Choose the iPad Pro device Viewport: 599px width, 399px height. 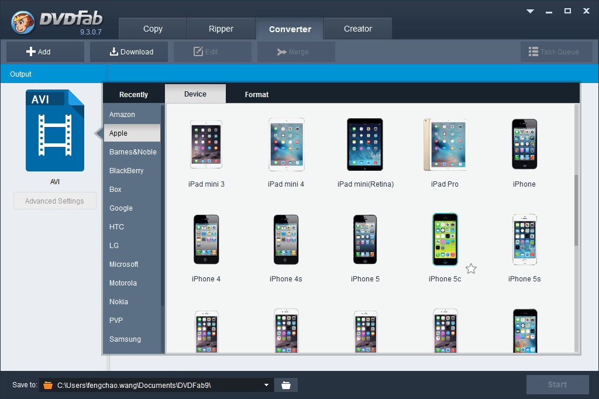[445, 153]
